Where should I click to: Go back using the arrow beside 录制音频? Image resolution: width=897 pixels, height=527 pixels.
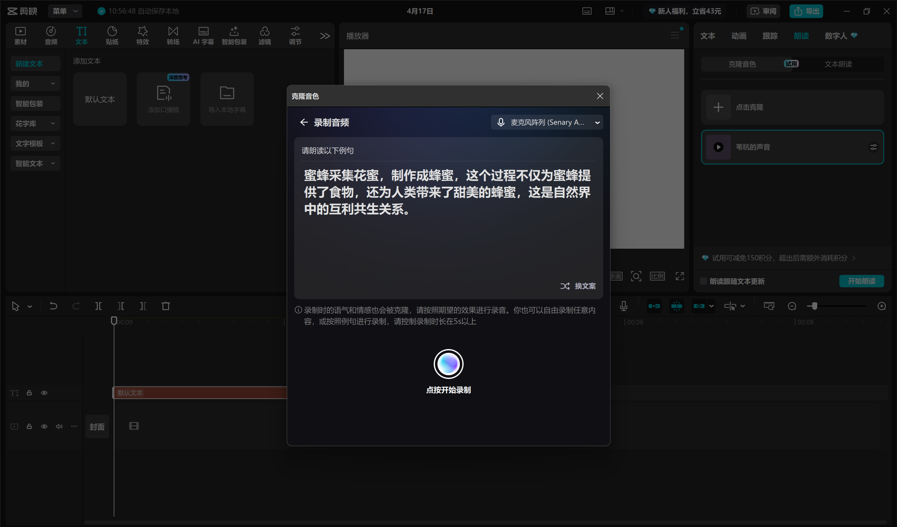304,122
